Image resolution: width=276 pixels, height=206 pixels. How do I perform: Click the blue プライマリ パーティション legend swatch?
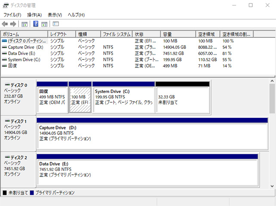[32, 193]
